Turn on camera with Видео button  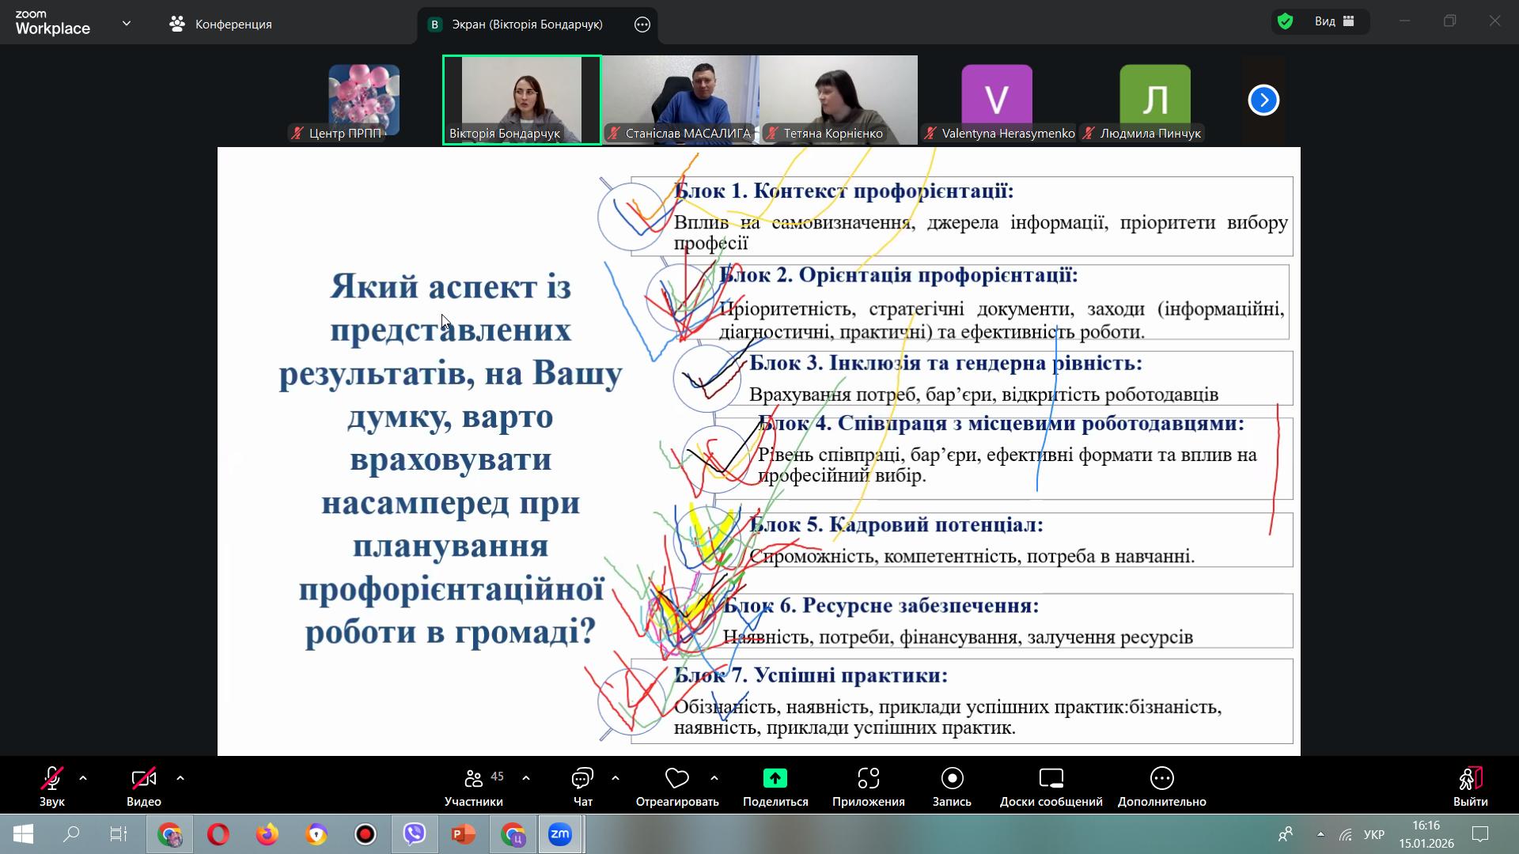[x=143, y=780]
